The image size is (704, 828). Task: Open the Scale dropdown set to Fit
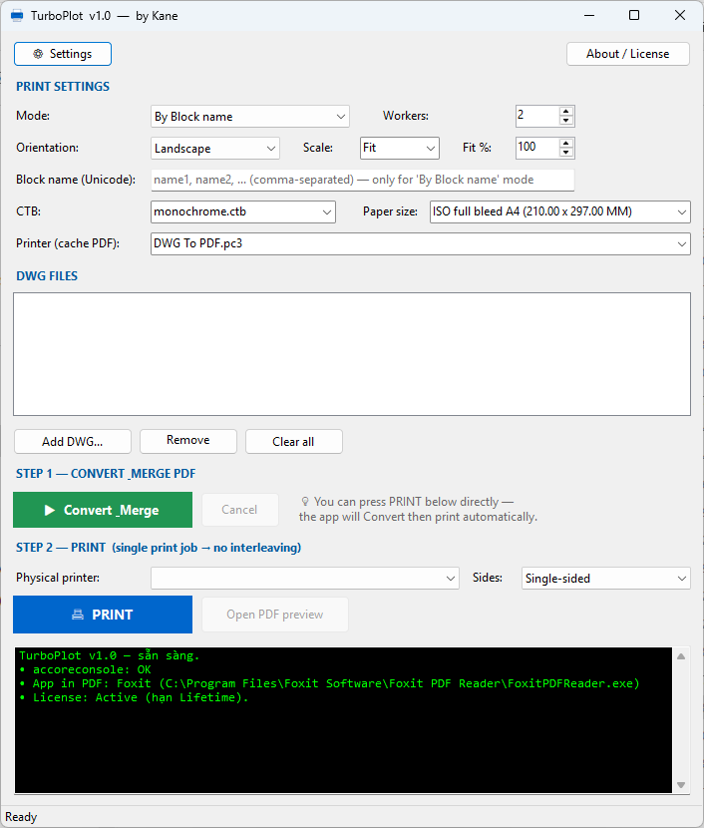(400, 148)
